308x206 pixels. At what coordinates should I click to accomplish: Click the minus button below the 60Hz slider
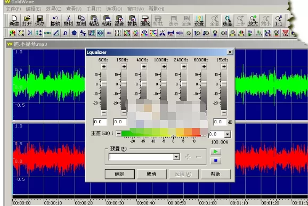pyautogui.click(x=104, y=113)
